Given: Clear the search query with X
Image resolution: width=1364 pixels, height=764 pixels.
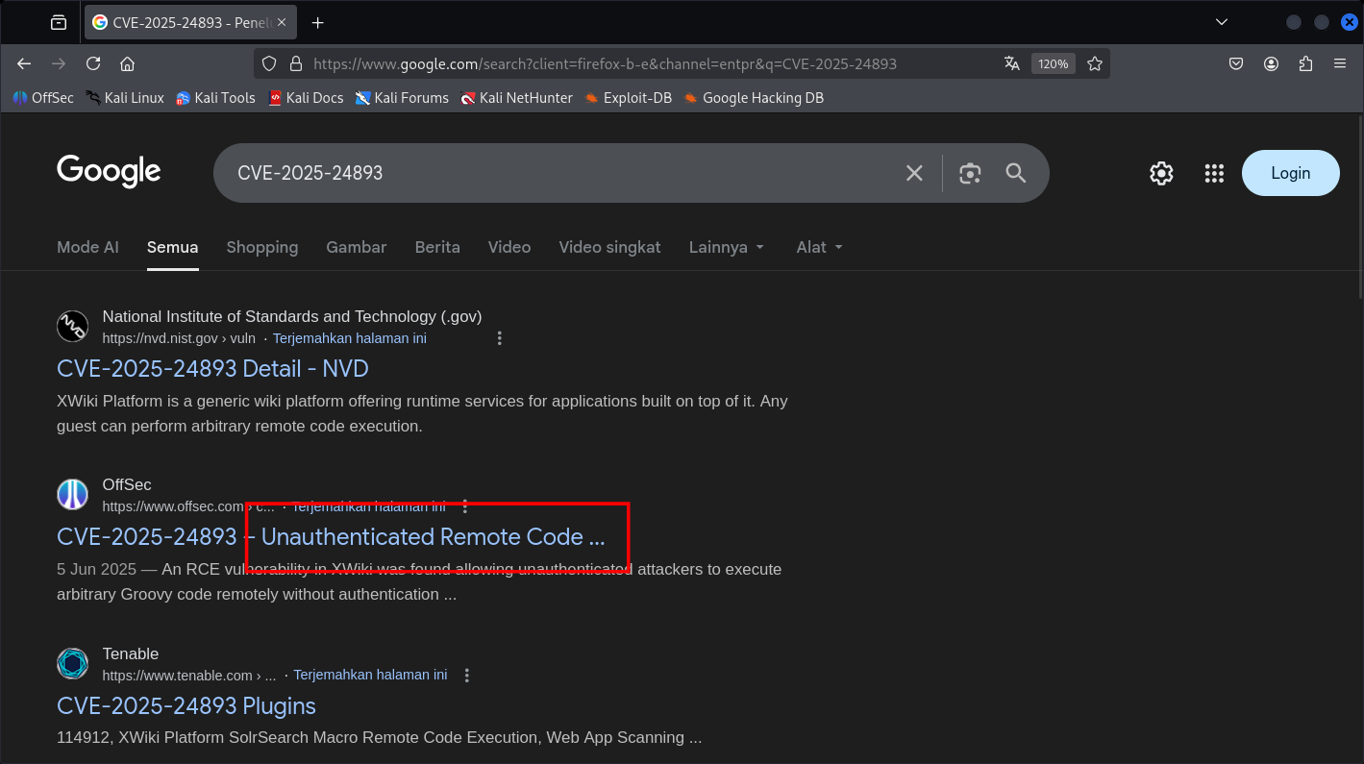Looking at the screenshot, I should 914,173.
